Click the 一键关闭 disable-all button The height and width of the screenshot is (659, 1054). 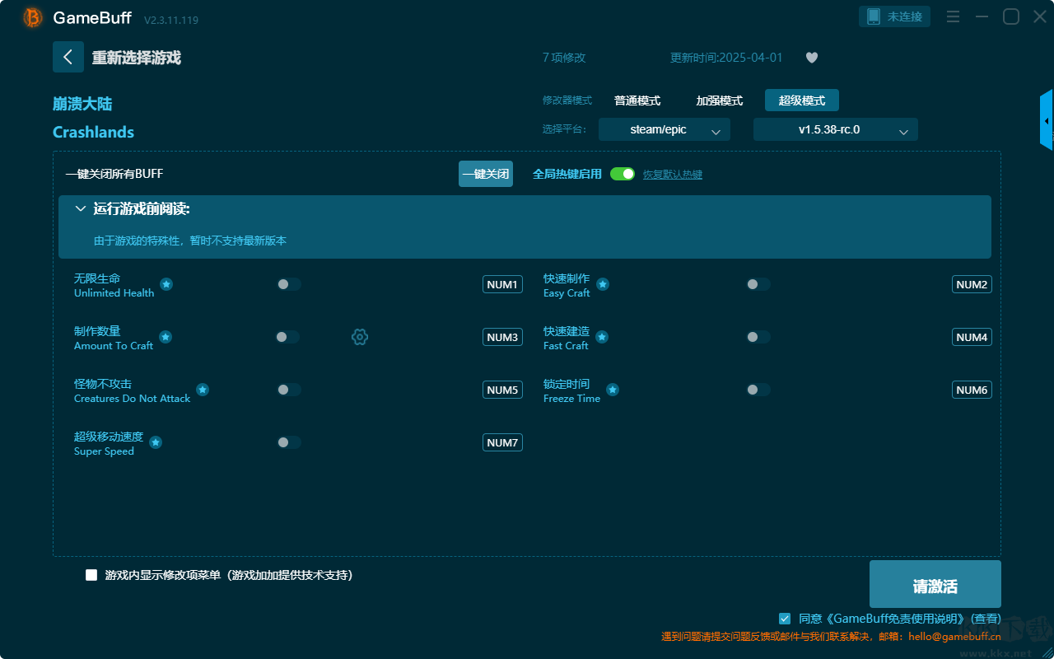click(486, 174)
